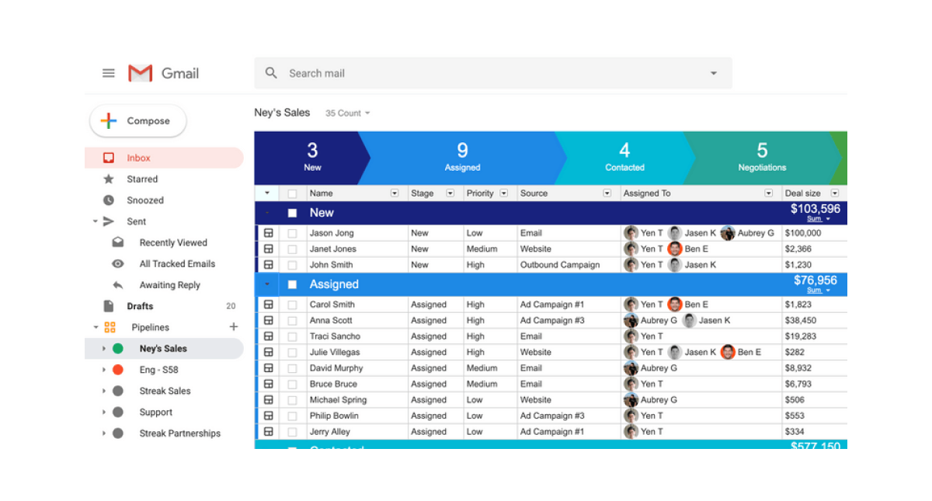This screenshot has height=501, width=932.
Task: Open the main menu hamburger icon
Action: [109, 73]
